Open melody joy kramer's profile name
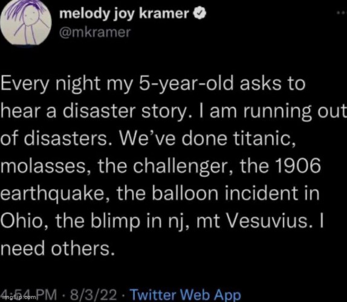The height and width of the screenshot is (302, 347). point(124,14)
